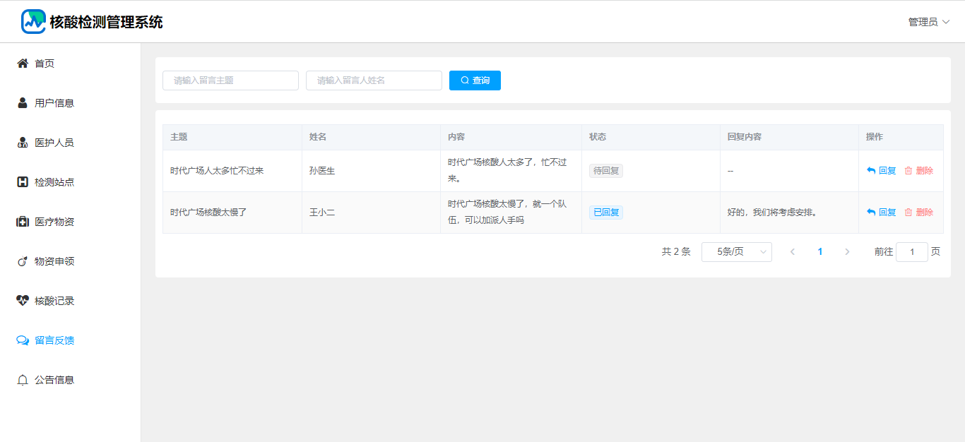
Task: Open the 管理员 account dropdown
Action: (928, 22)
